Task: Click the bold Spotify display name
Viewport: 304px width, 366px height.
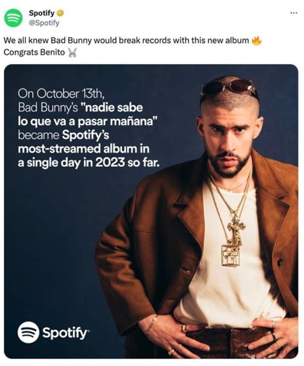Action: click(41, 13)
